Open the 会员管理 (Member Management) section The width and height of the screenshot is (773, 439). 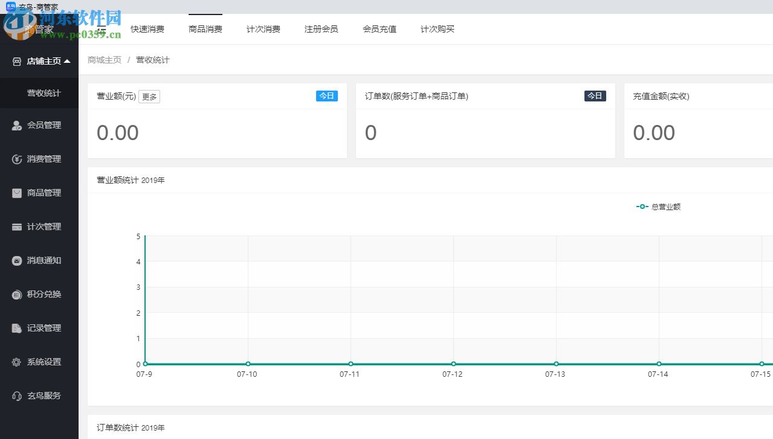tap(39, 125)
